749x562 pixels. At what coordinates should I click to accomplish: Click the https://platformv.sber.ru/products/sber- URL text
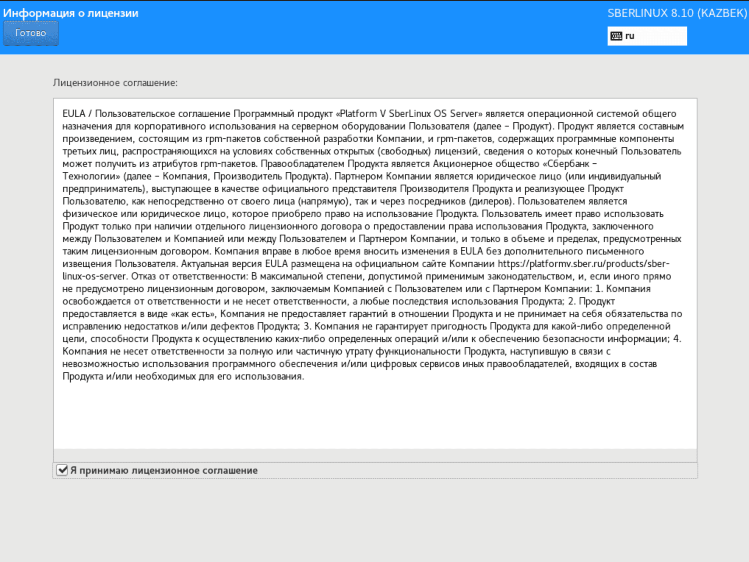584,264
